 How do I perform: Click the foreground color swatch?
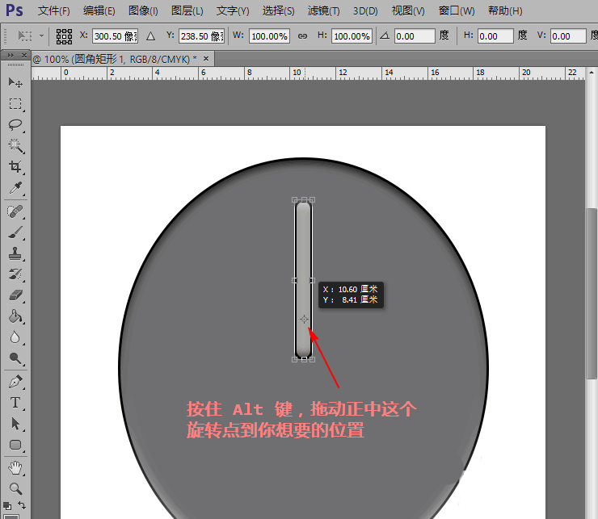point(11,517)
